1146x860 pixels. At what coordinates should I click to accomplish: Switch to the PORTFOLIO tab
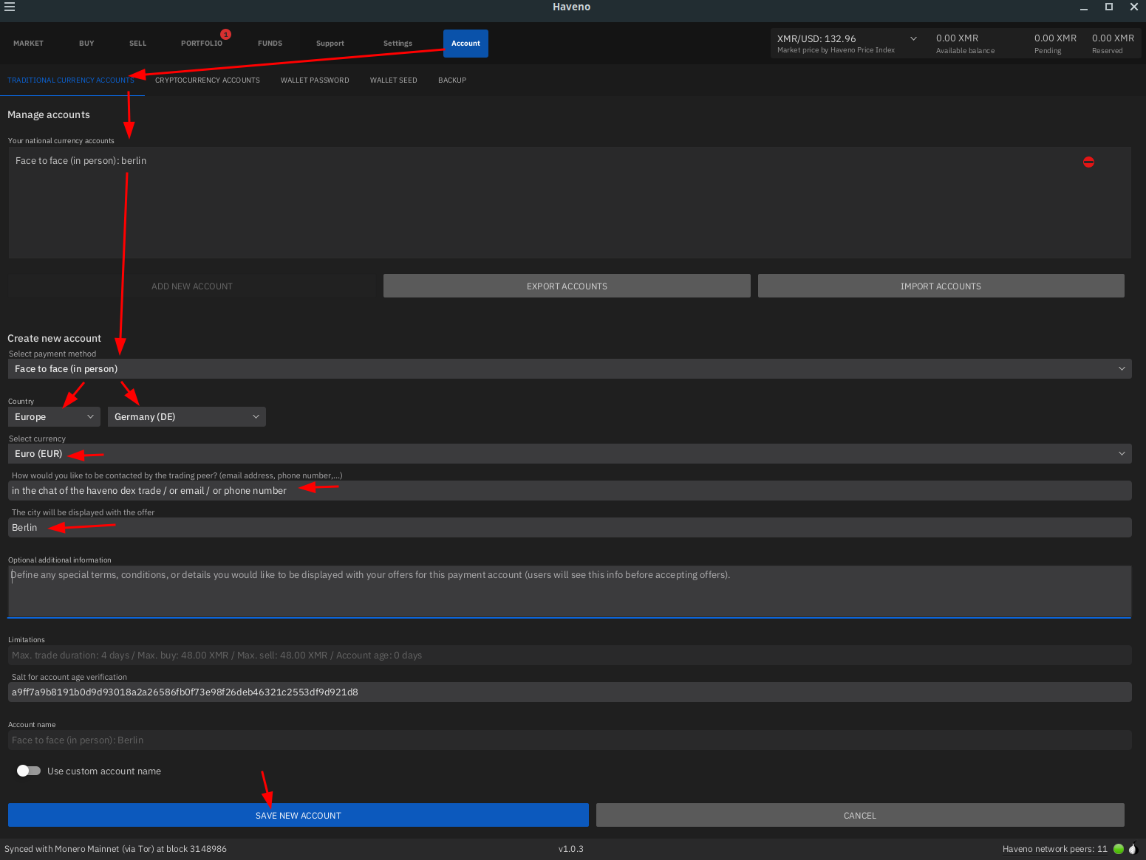pyautogui.click(x=202, y=44)
